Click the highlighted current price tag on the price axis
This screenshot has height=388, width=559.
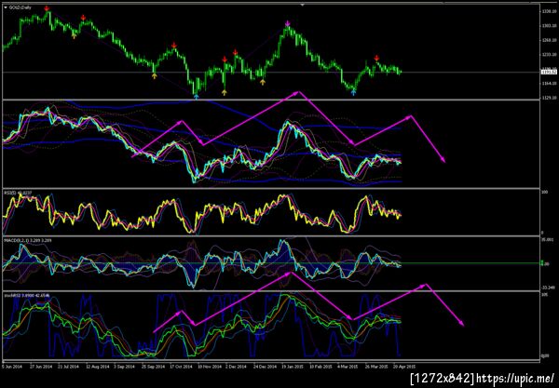pyautogui.click(x=549, y=72)
